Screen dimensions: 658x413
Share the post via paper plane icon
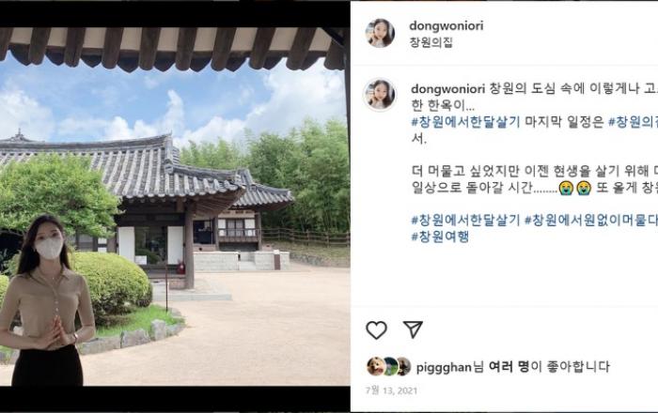413,329
